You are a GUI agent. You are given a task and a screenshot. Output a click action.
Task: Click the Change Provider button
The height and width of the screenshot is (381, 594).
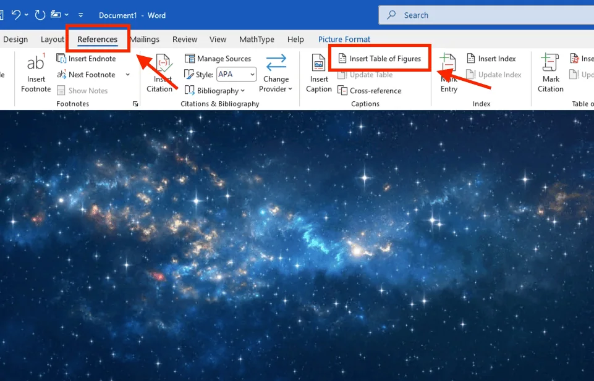coord(276,73)
